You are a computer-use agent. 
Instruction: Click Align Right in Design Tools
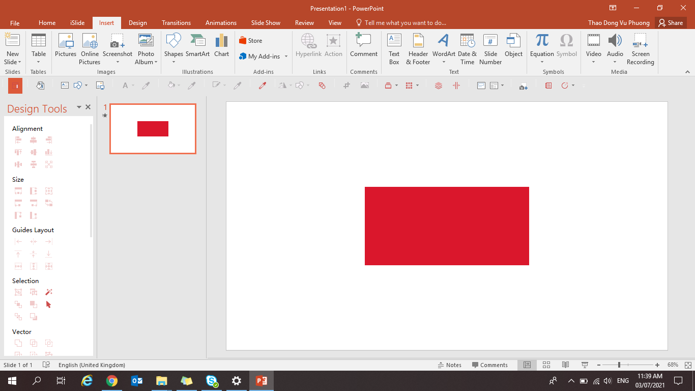click(49, 140)
